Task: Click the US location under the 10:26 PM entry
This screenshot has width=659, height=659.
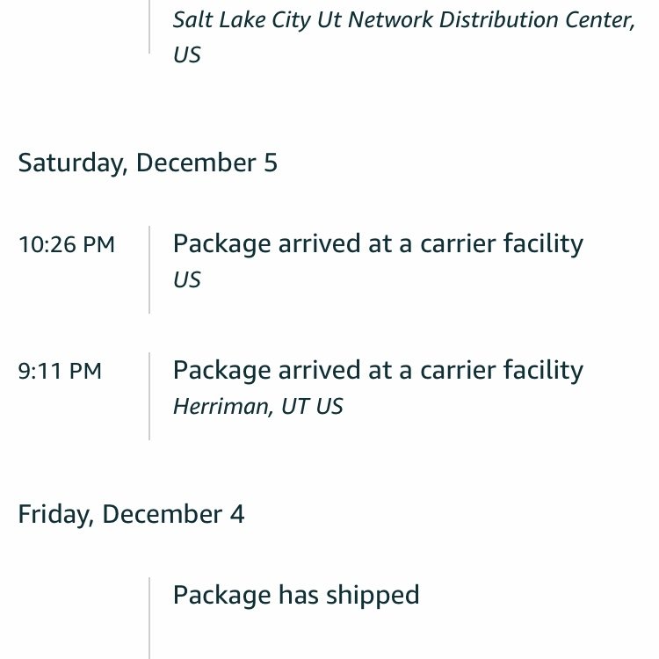Action: (187, 280)
